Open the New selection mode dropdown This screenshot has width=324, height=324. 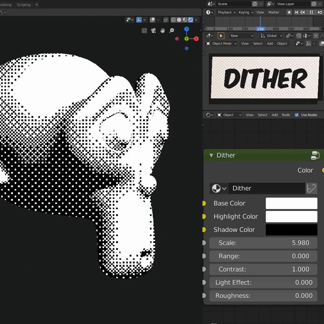[x=242, y=36]
